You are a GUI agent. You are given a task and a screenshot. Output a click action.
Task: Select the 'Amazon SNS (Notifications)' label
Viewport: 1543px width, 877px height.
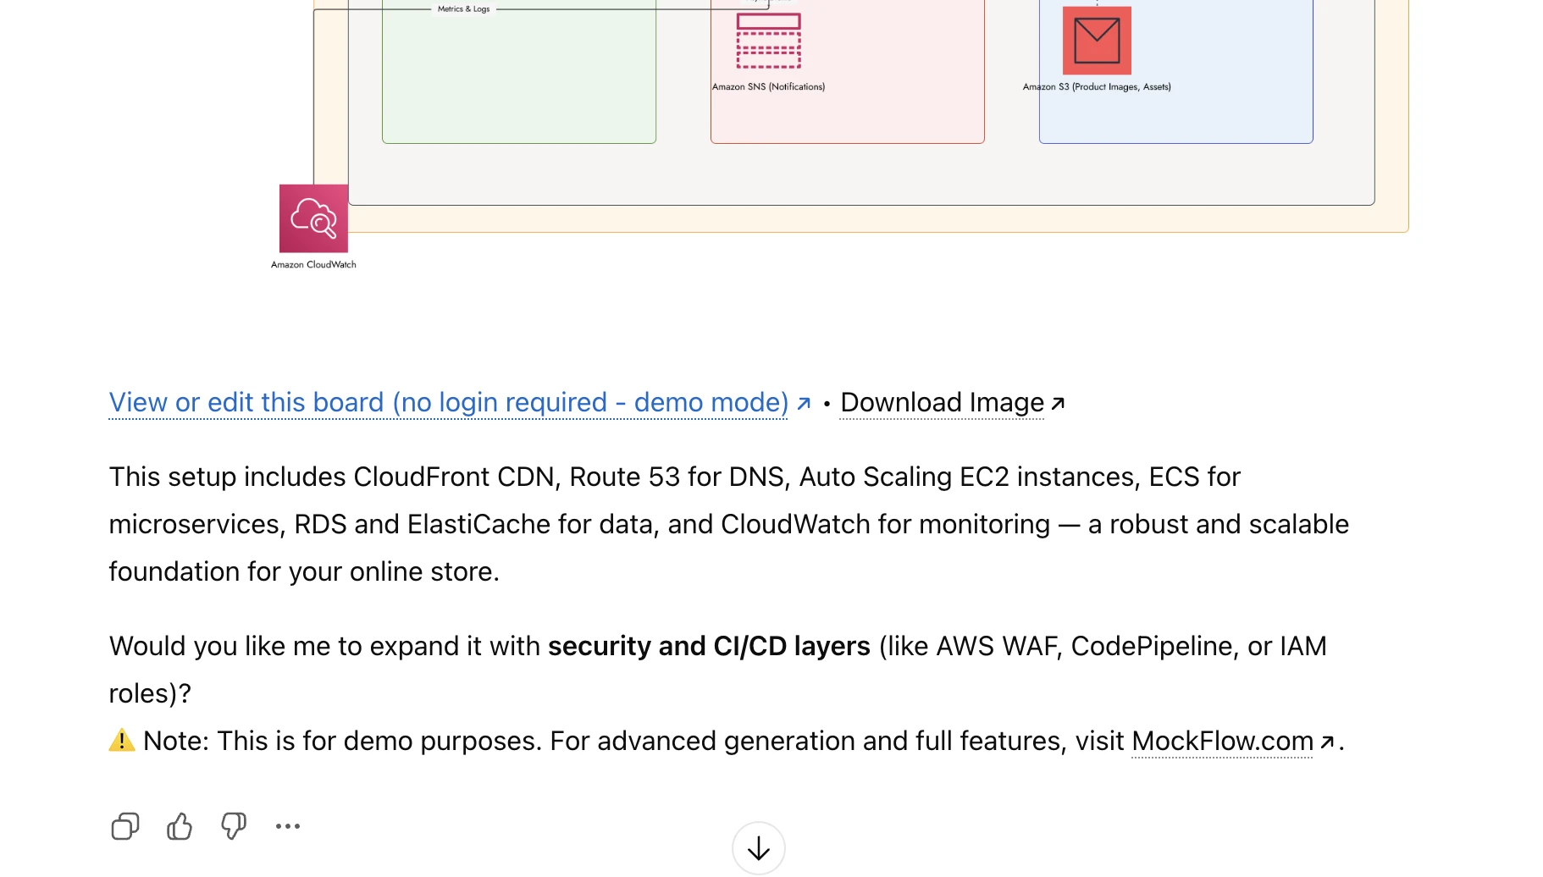(x=768, y=87)
